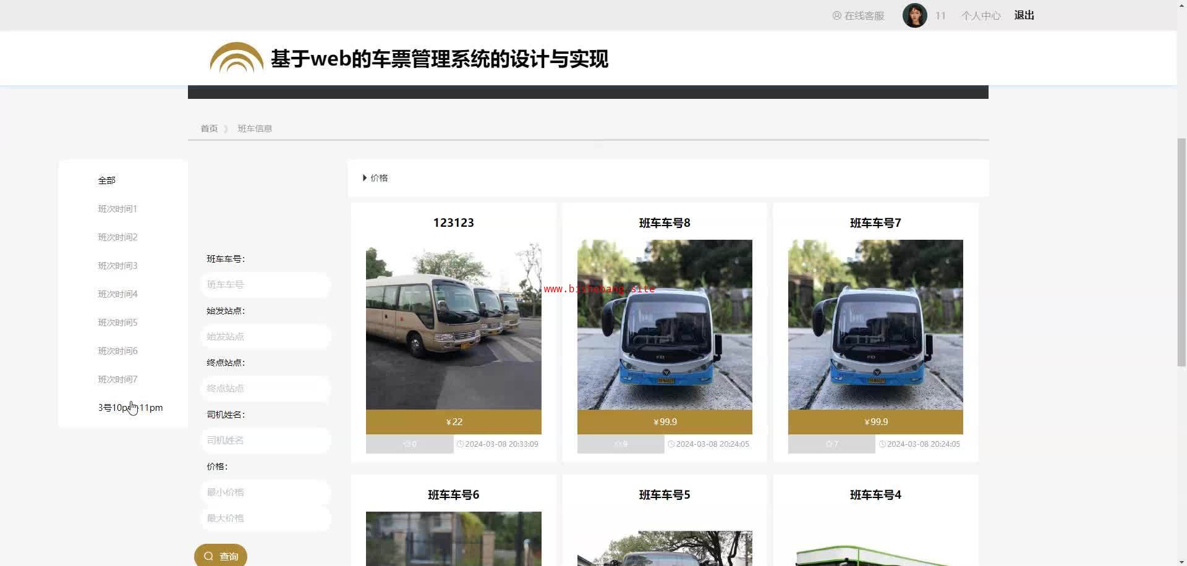1187x566 pixels.
Task: Select 班次时间6 in the sidebar
Action: [117, 351]
